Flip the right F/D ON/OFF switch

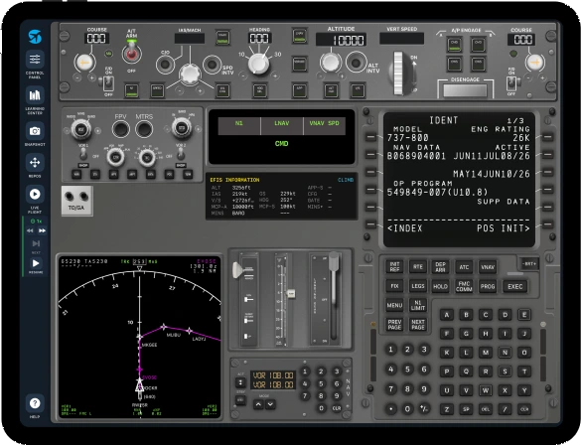(510, 83)
